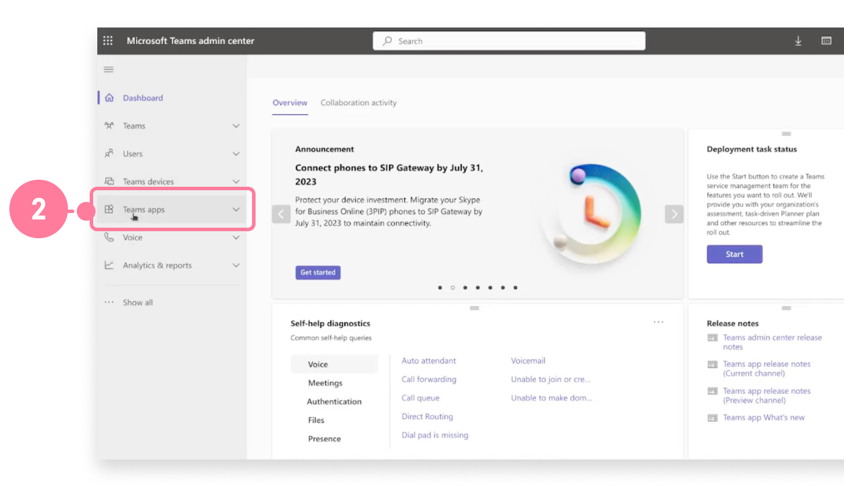Open the Cloud Shell icon in header
Viewport: 844px width, 487px height.
[x=826, y=41]
